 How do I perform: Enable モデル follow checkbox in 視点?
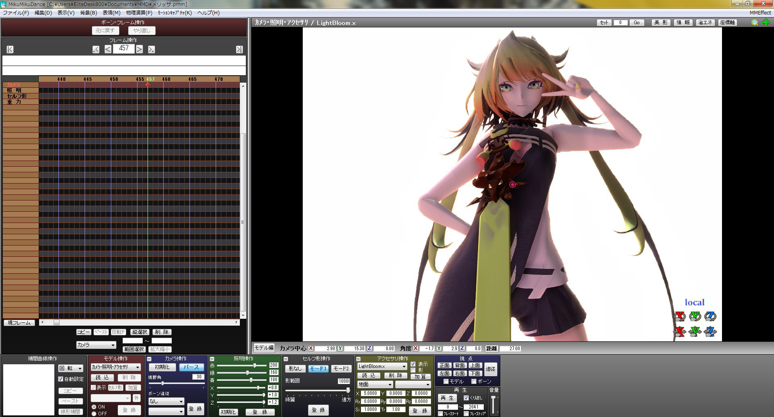coord(446,382)
